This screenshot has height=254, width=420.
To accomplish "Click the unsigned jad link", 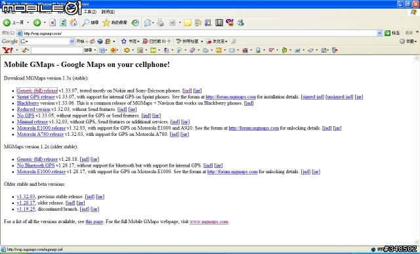I will 340,96.
